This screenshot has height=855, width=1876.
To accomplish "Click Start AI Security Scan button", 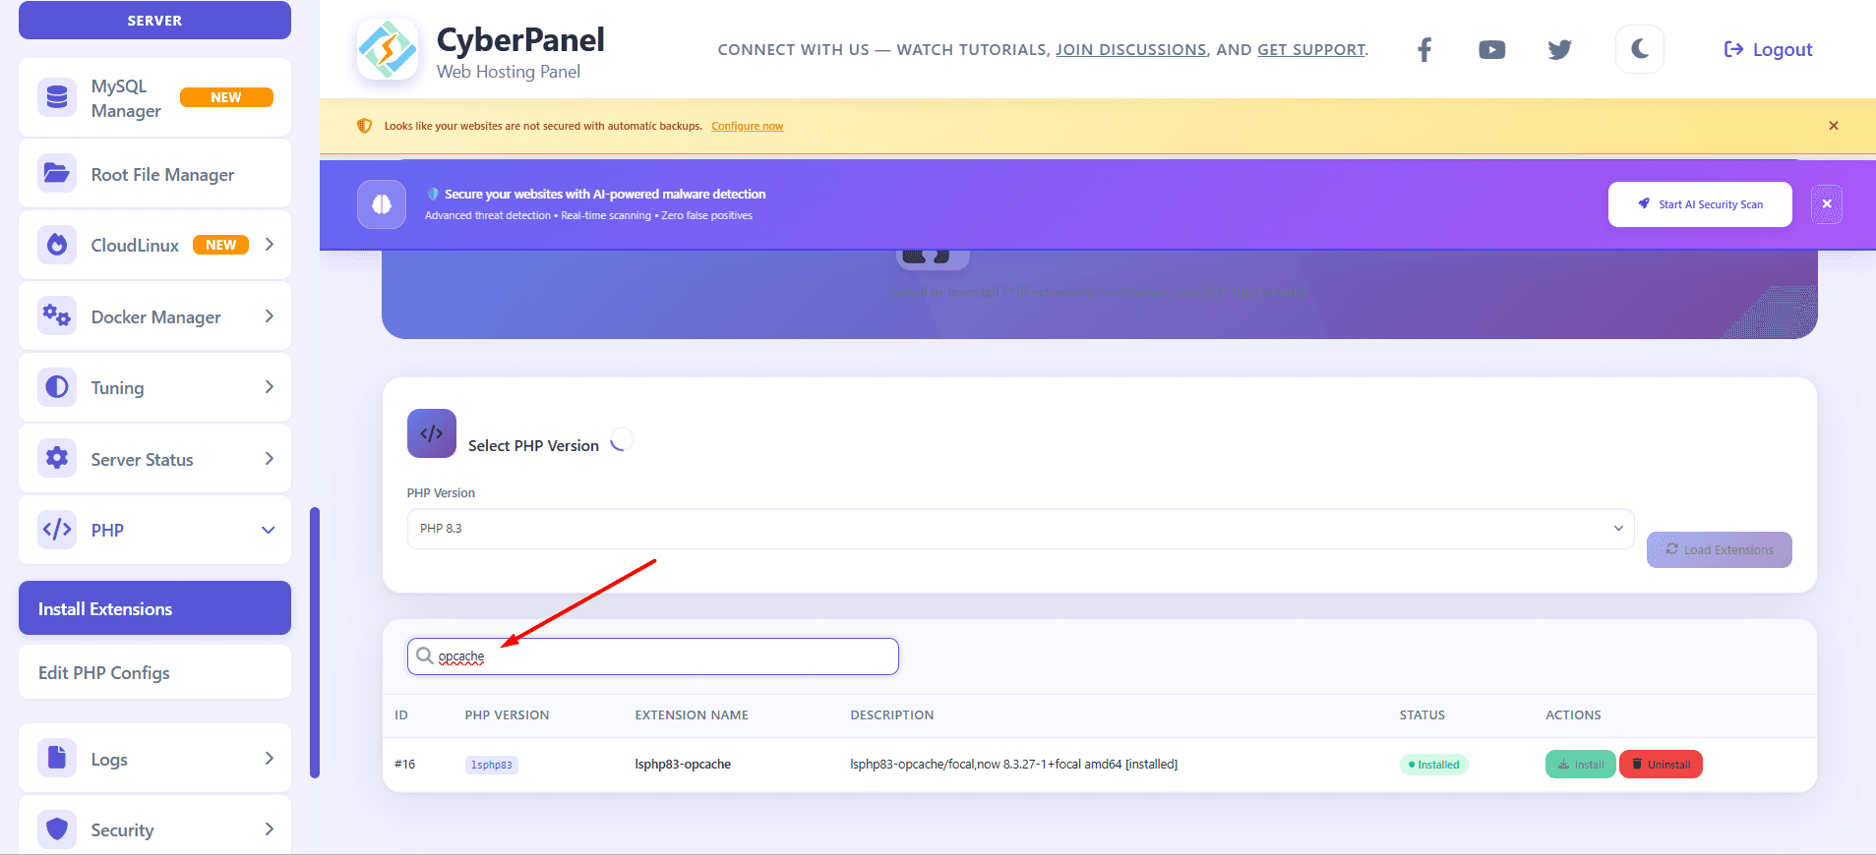I will click(1699, 204).
